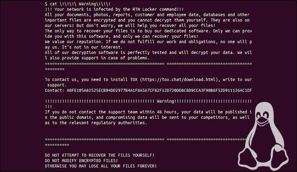Click the dollar-sign shell prompt
The image size is (297, 172).
[x=46, y=4]
